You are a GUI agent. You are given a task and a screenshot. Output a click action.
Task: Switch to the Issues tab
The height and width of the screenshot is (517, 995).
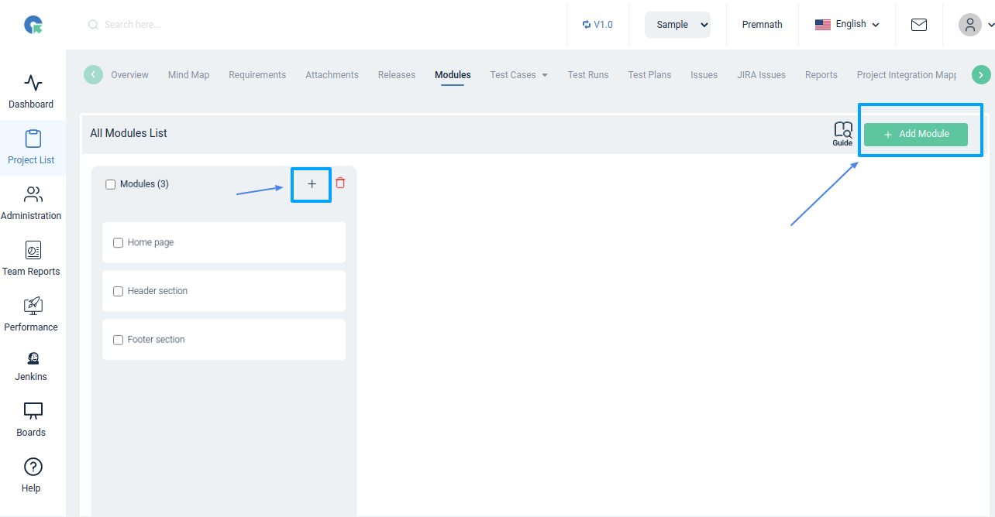[x=704, y=75]
